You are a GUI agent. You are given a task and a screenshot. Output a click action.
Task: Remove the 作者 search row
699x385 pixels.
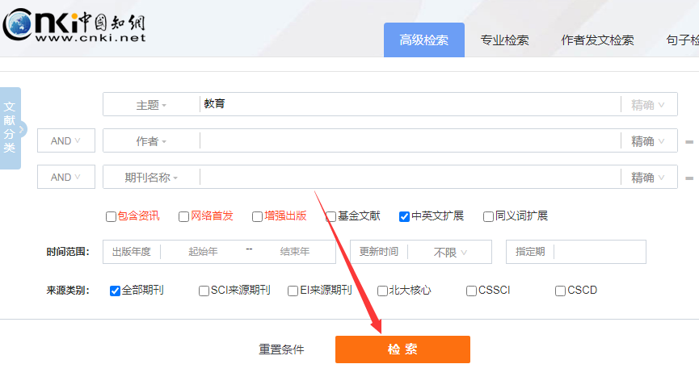click(688, 141)
